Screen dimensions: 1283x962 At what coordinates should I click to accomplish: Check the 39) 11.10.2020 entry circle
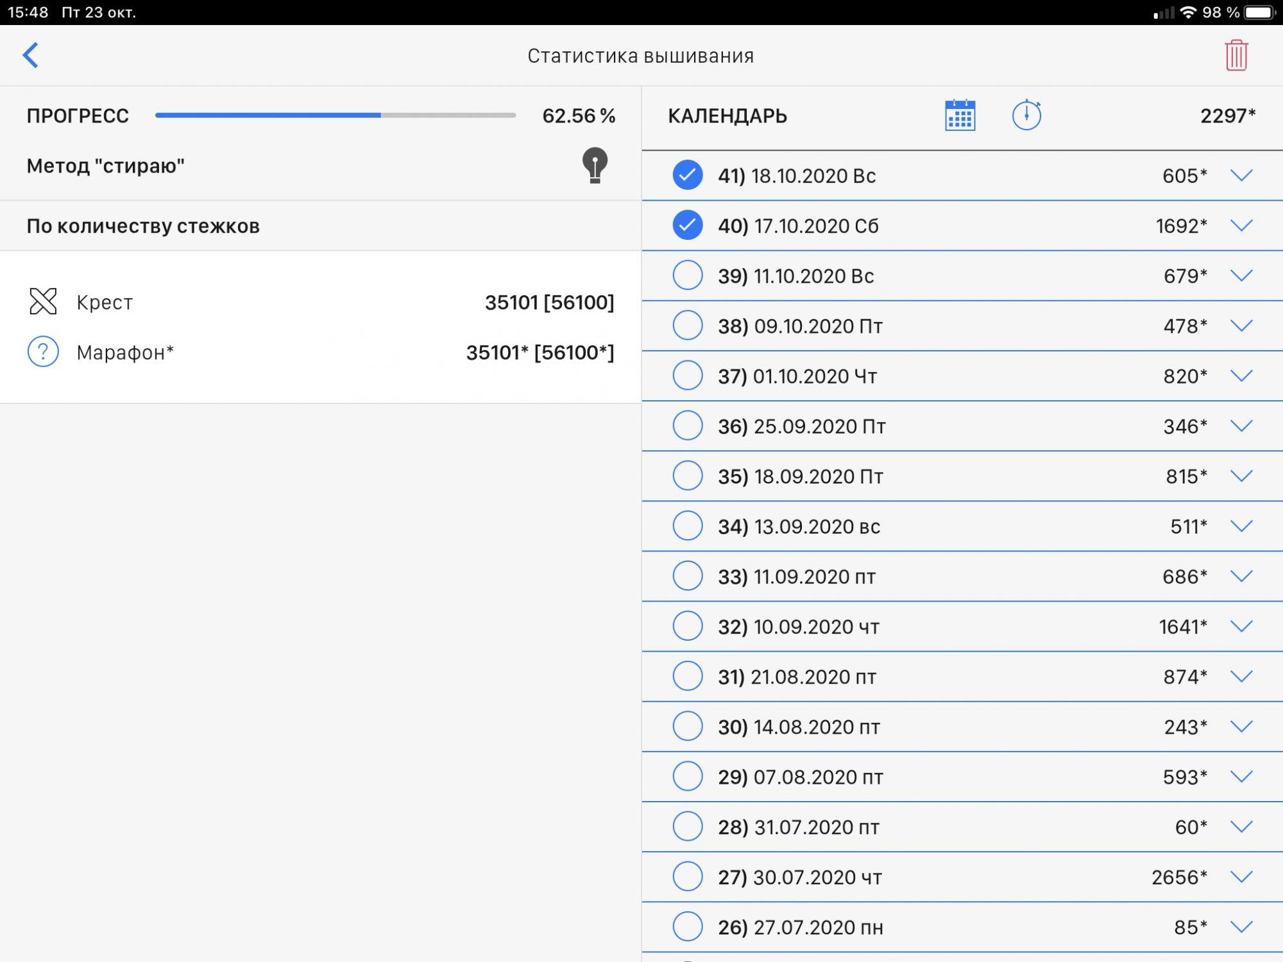point(688,275)
